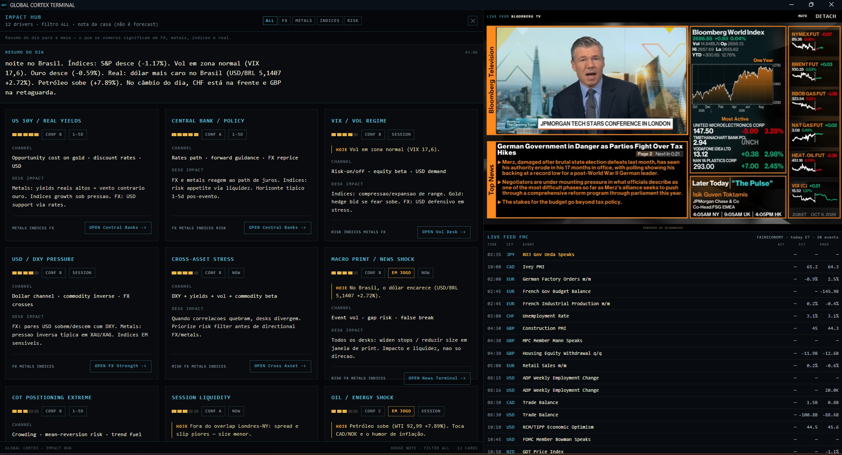This screenshot has height=455, width=842.
Task: Click NOW badge on Cross-Asset Stress card
Action: click(x=236, y=273)
